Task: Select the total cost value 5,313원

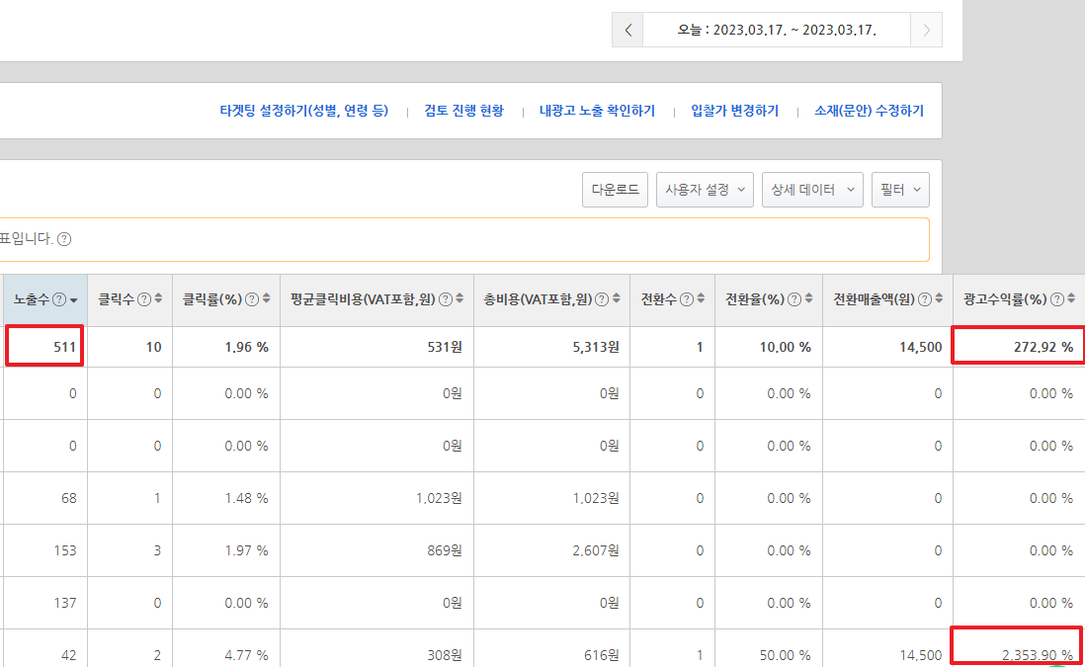Action: click(596, 347)
